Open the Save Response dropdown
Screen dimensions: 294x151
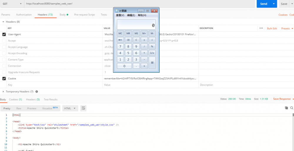[283, 99]
